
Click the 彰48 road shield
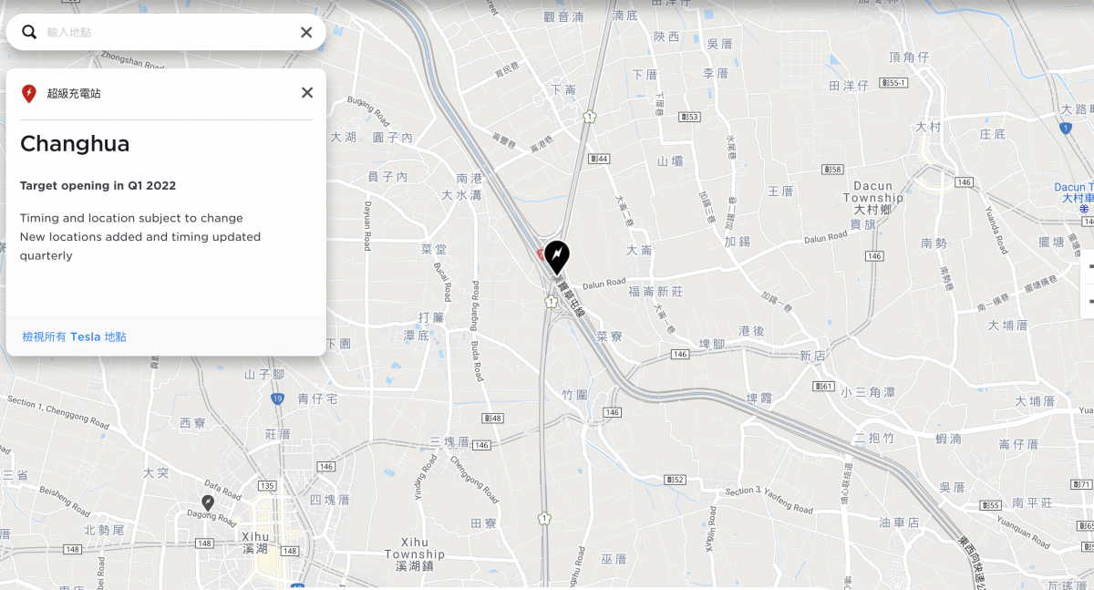coord(493,419)
